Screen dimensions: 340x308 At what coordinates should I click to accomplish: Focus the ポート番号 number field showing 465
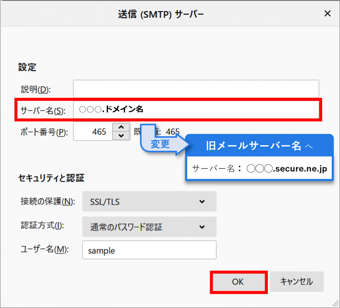coord(93,131)
